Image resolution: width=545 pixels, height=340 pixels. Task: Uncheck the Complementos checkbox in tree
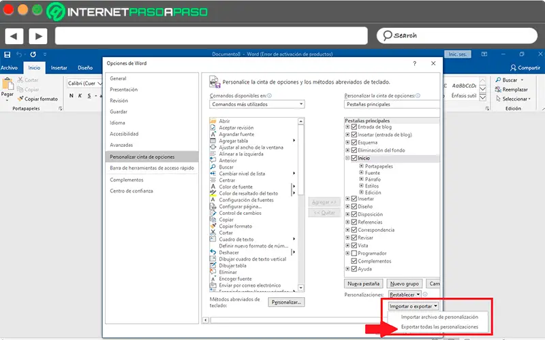(354, 261)
